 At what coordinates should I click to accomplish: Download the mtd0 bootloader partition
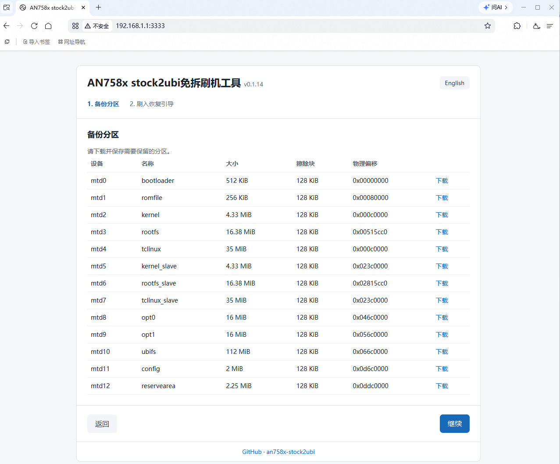[442, 181]
